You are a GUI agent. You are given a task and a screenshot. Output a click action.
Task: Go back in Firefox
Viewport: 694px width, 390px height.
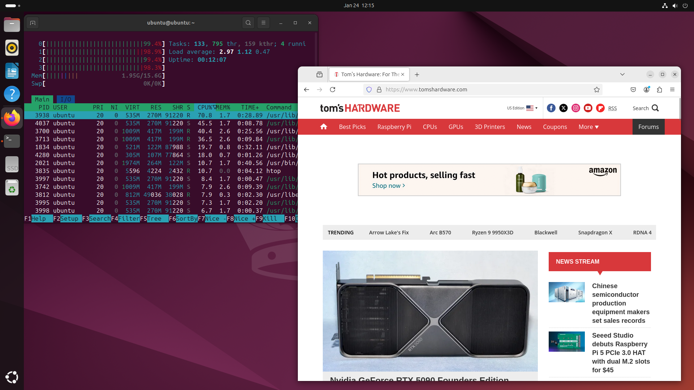coord(307,90)
